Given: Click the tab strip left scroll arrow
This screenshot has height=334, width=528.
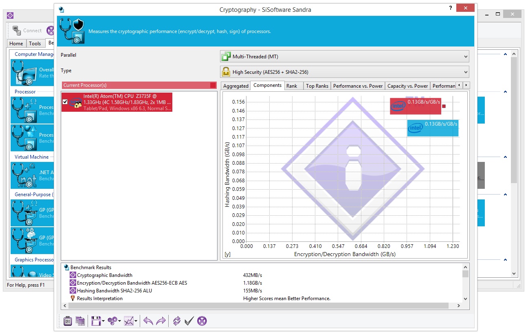Looking at the screenshot, I should (459, 85).
